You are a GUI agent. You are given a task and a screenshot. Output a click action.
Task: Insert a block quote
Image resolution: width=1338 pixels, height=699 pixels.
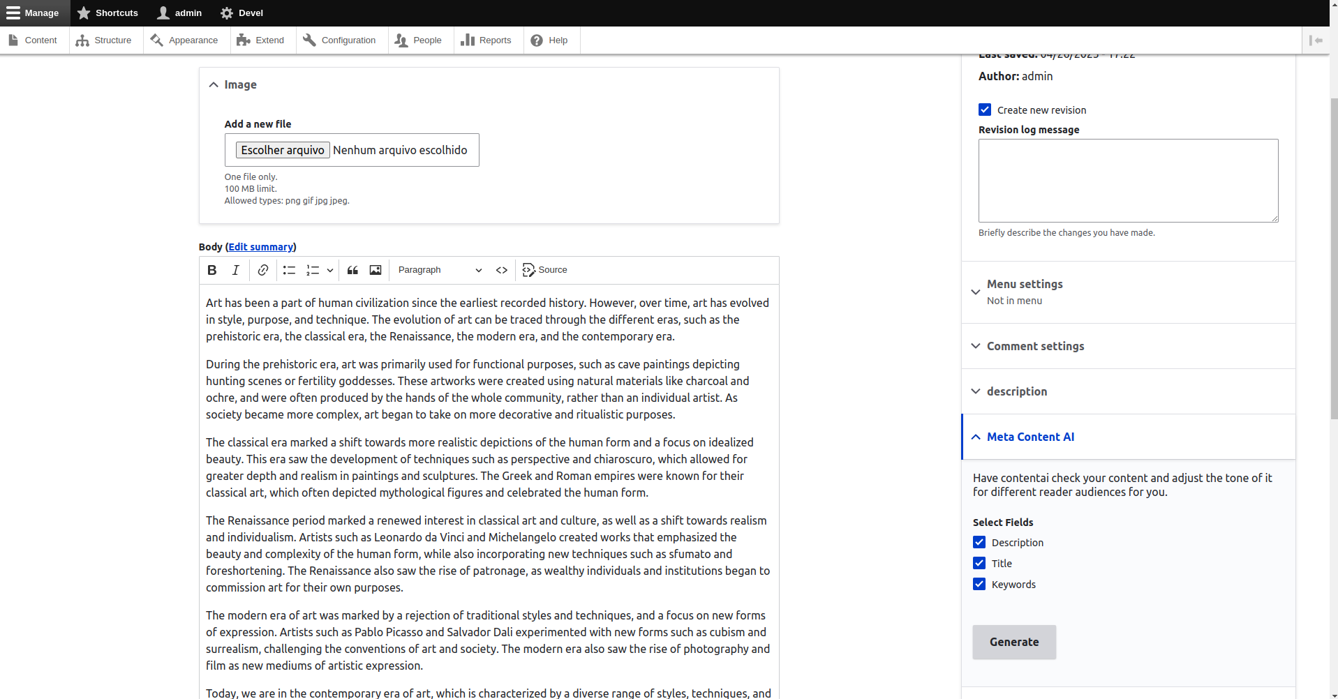[x=352, y=270]
